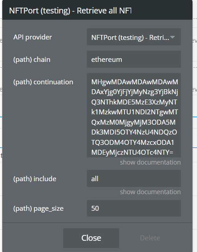Click the (path) page_size label
Viewport: 197px width, 252px height.
tap(39, 209)
